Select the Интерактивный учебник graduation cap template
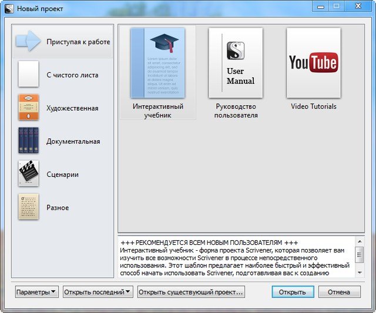Image resolution: width=376 pixels, height=313 pixels. click(x=157, y=63)
